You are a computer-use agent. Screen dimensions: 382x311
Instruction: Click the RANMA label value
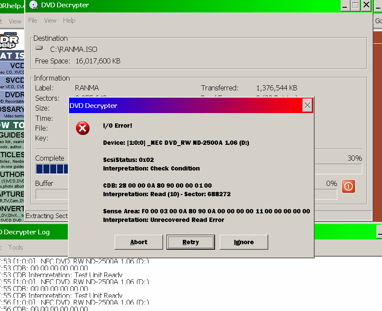(87, 88)
